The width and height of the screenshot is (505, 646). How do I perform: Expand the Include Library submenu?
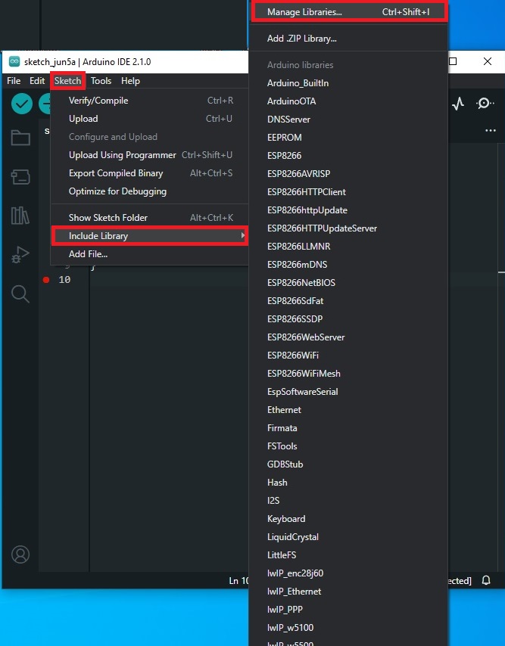click(x=150, y=236)
